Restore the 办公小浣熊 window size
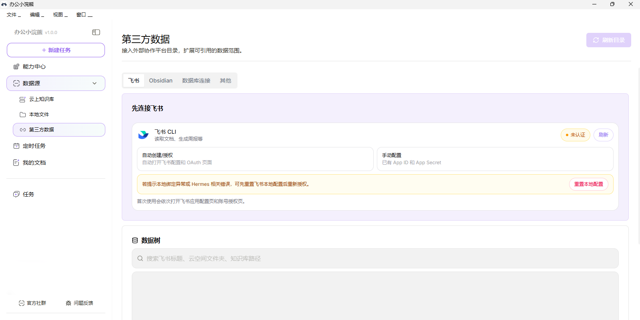This screenshot has width=640, height=320. [x=612, y=4]
